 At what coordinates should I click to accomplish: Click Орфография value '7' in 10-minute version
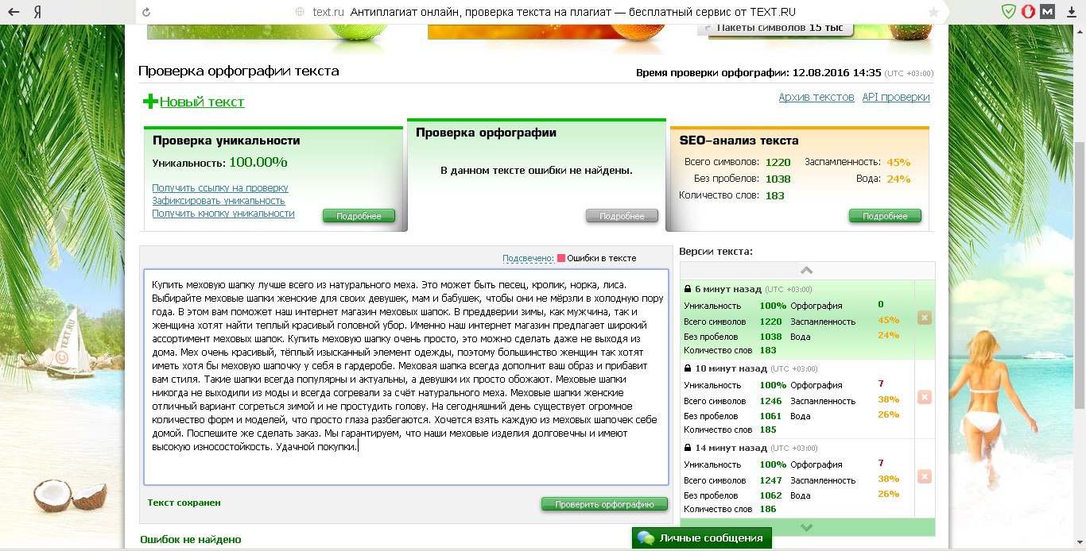pyautogui.click(x=881, y=384)
